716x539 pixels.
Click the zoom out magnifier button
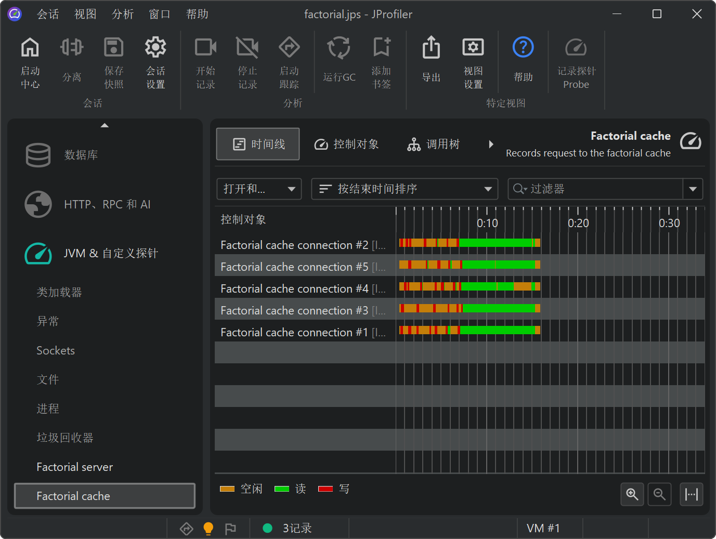pyautogui.click(x=659, y=494)
